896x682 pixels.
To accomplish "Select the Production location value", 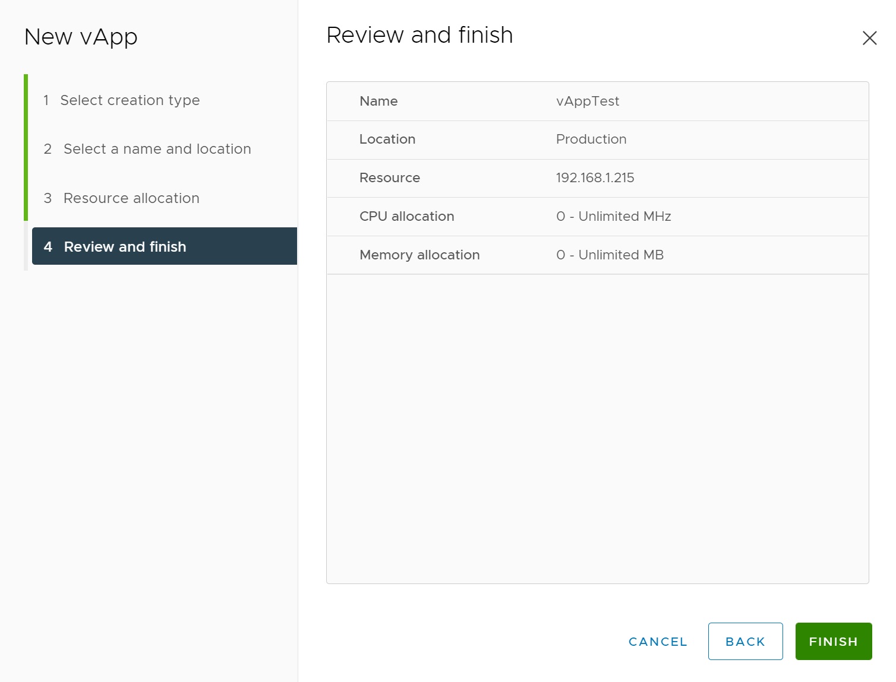I will point(591,139).
